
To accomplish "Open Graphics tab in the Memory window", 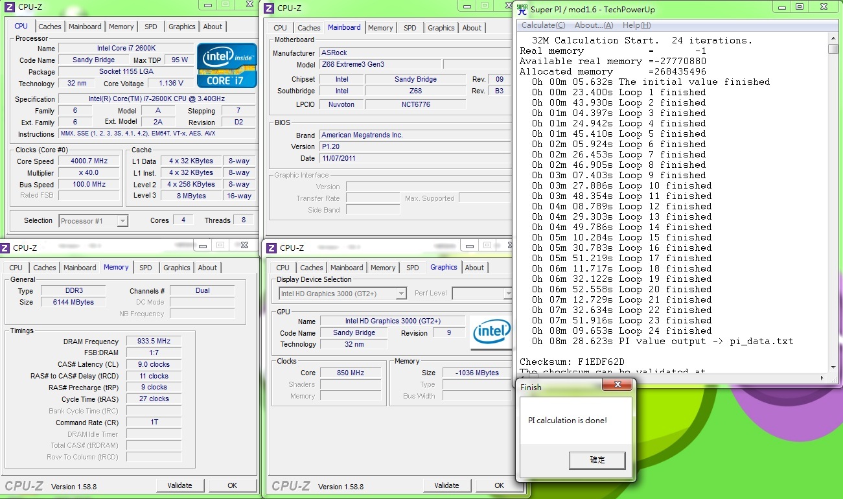I will (177, 268).
